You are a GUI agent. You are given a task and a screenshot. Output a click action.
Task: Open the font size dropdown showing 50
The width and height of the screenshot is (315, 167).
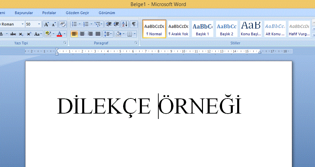(39, 24)
